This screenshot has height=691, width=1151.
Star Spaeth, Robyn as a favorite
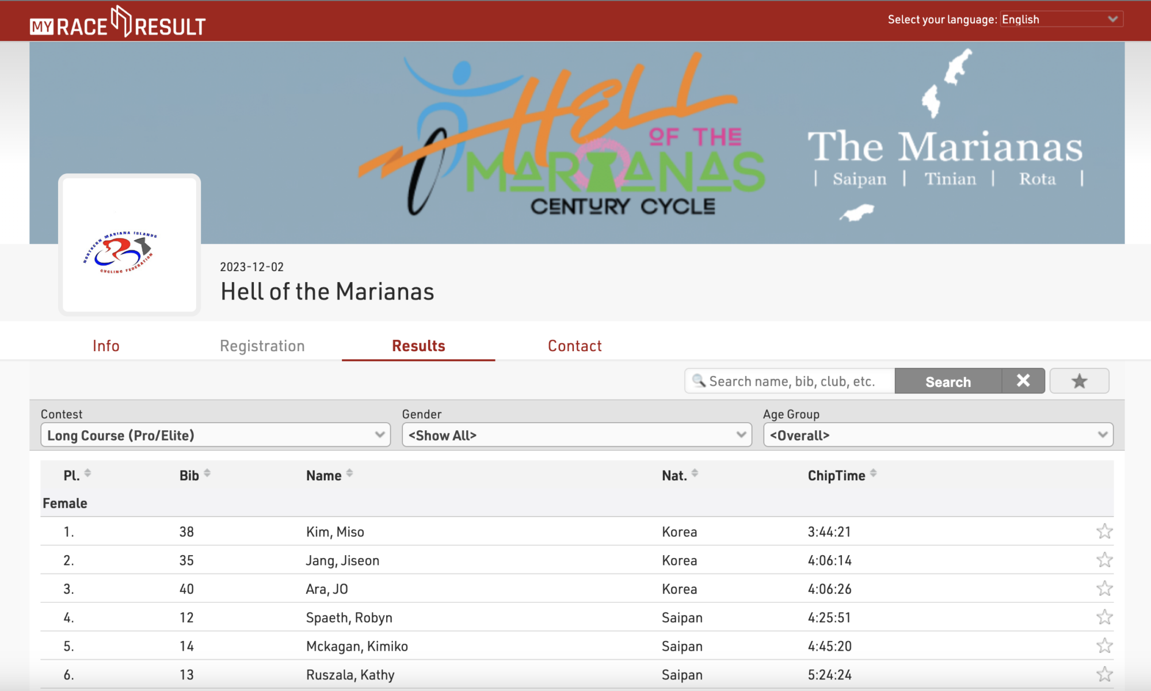pos(1104,617)
